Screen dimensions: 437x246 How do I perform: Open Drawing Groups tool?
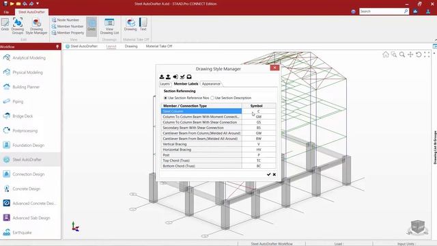(18, 26)
